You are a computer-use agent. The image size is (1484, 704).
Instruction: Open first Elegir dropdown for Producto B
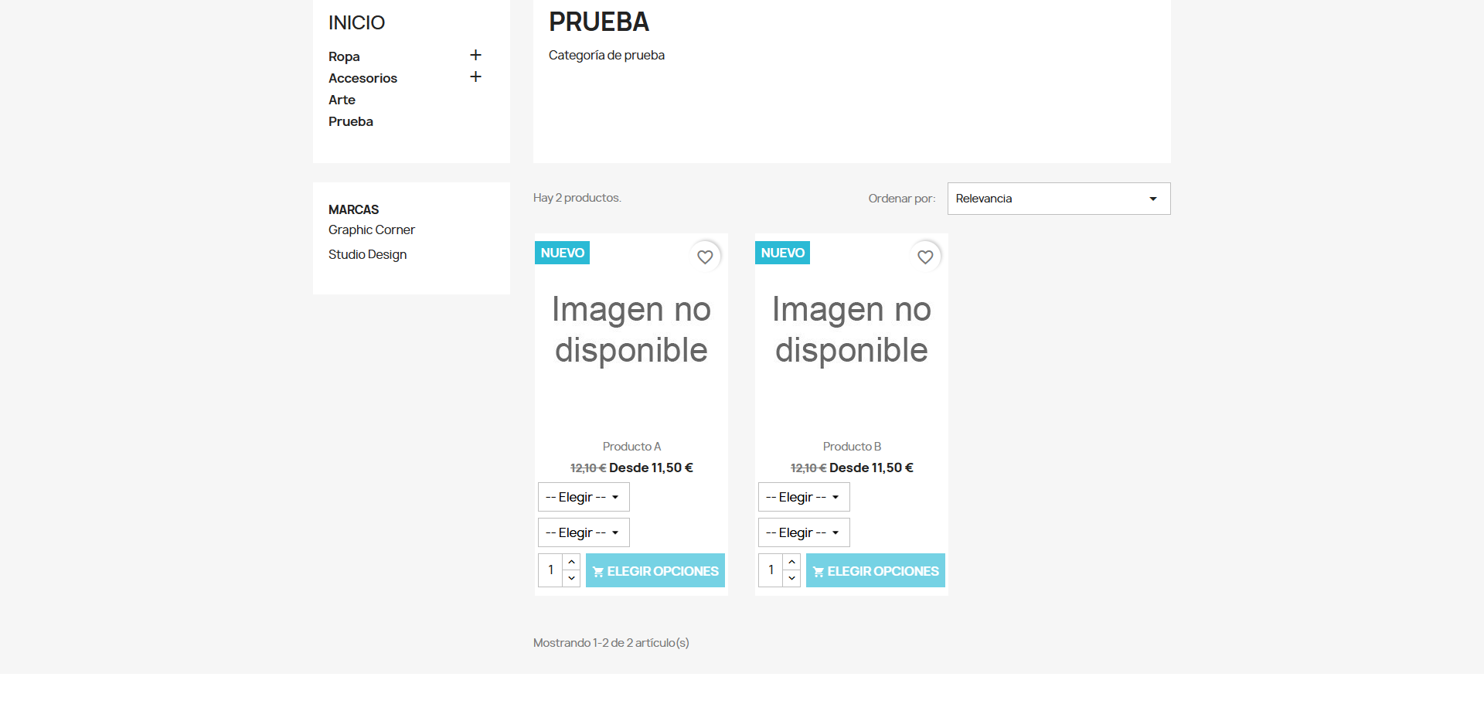pyautogui.click(x=804, y=497)
